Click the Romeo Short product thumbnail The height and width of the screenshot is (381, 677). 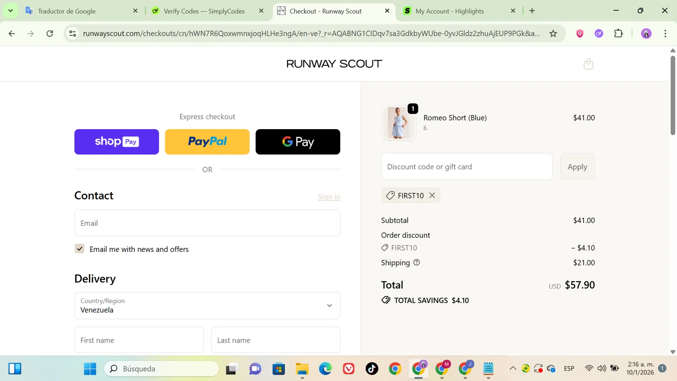click(x=399, y=123)
